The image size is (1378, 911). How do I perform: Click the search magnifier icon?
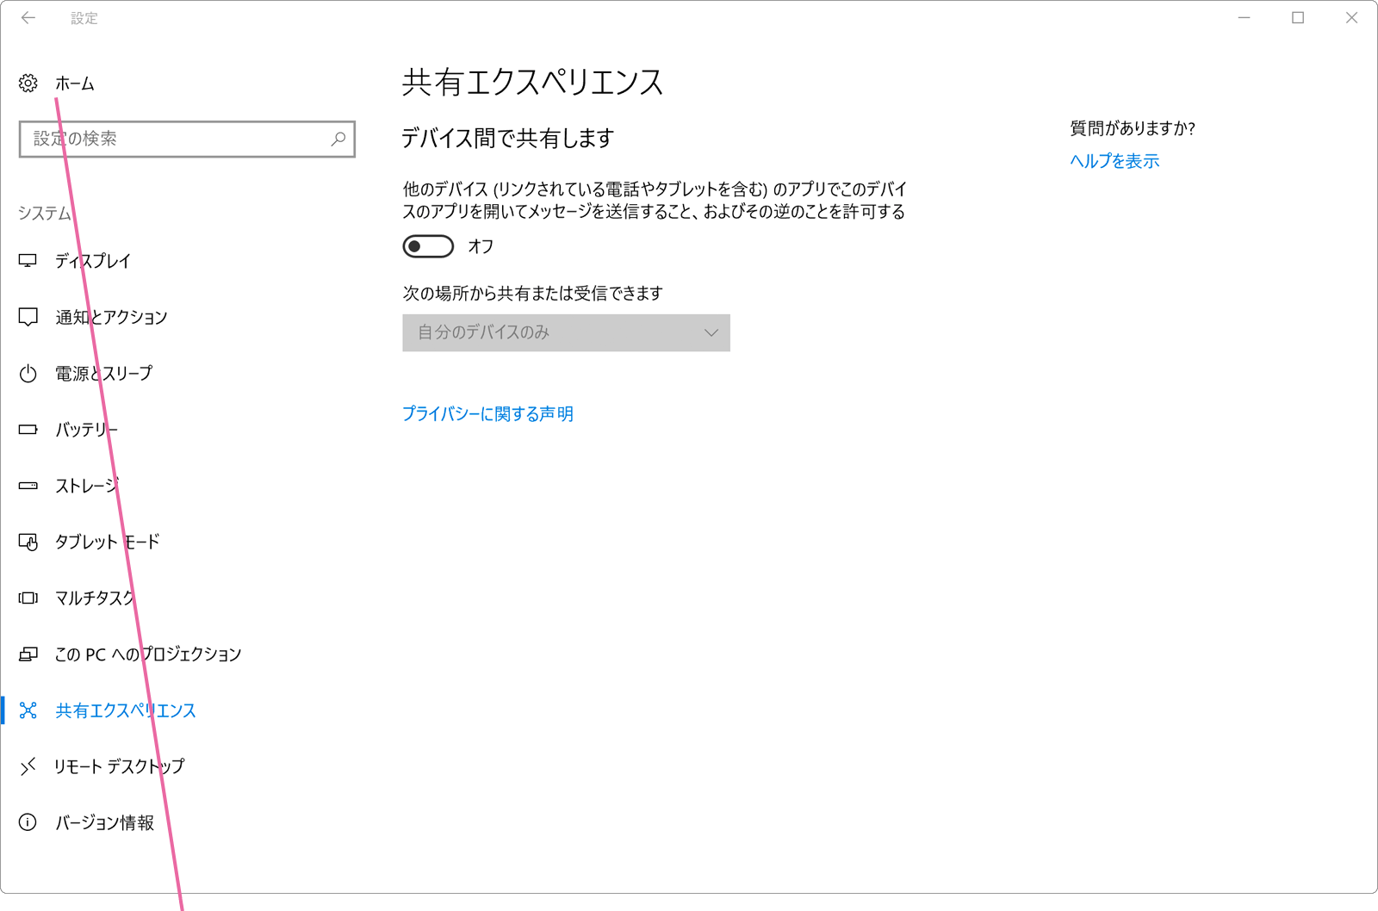[x=338, y=139]
